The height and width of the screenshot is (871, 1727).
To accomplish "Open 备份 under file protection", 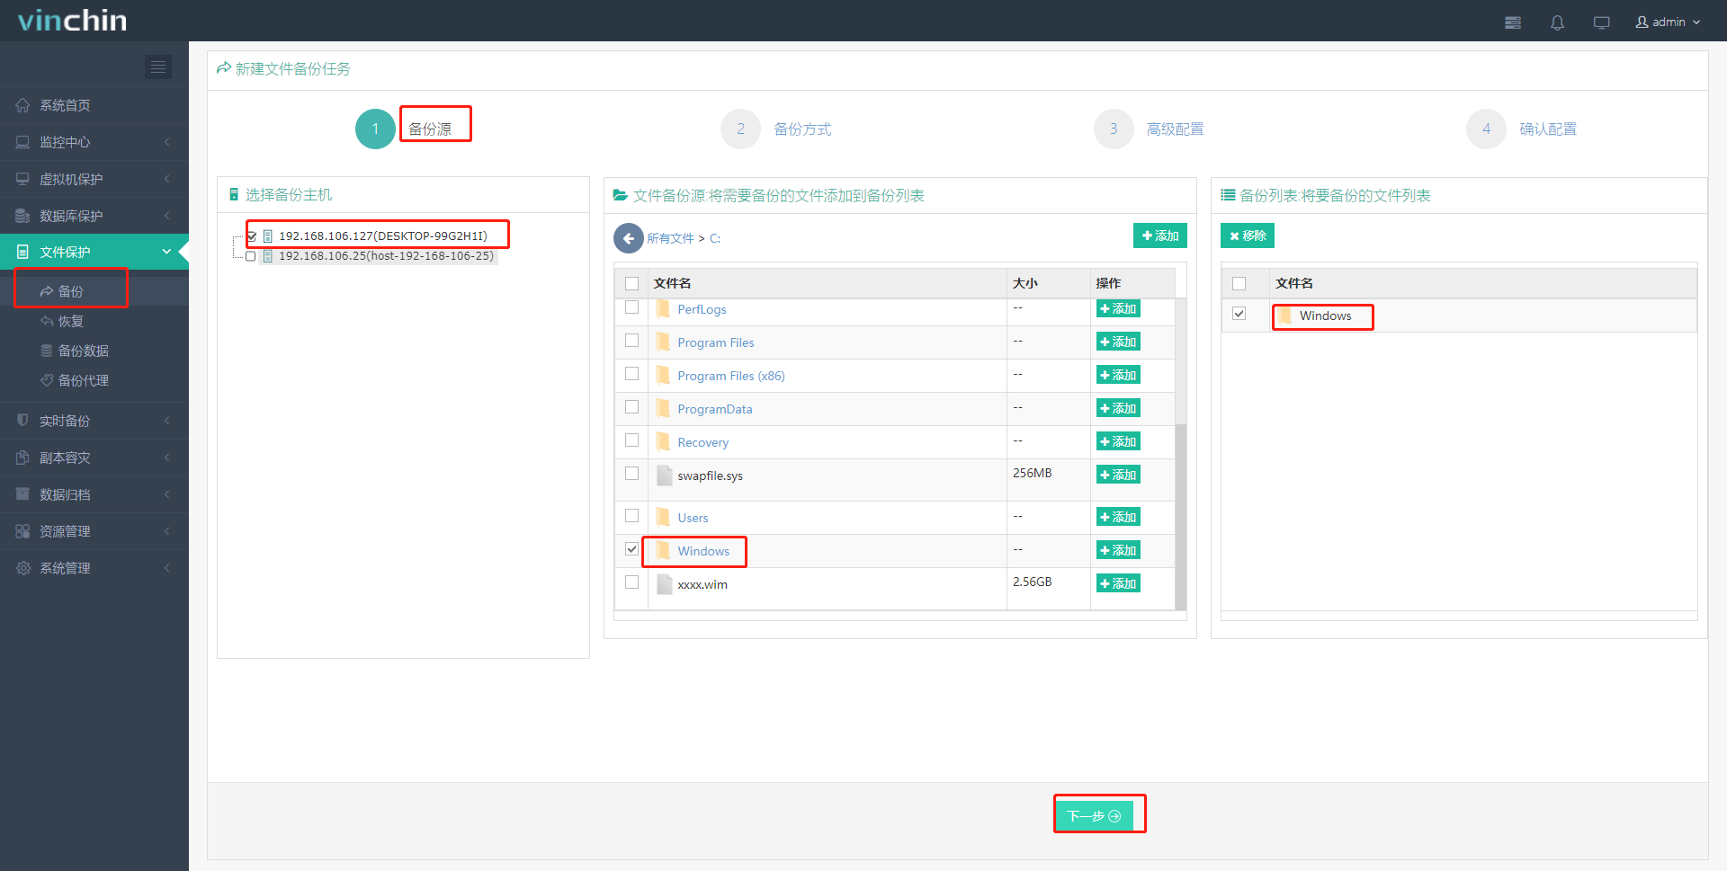I will coord(94,291).
